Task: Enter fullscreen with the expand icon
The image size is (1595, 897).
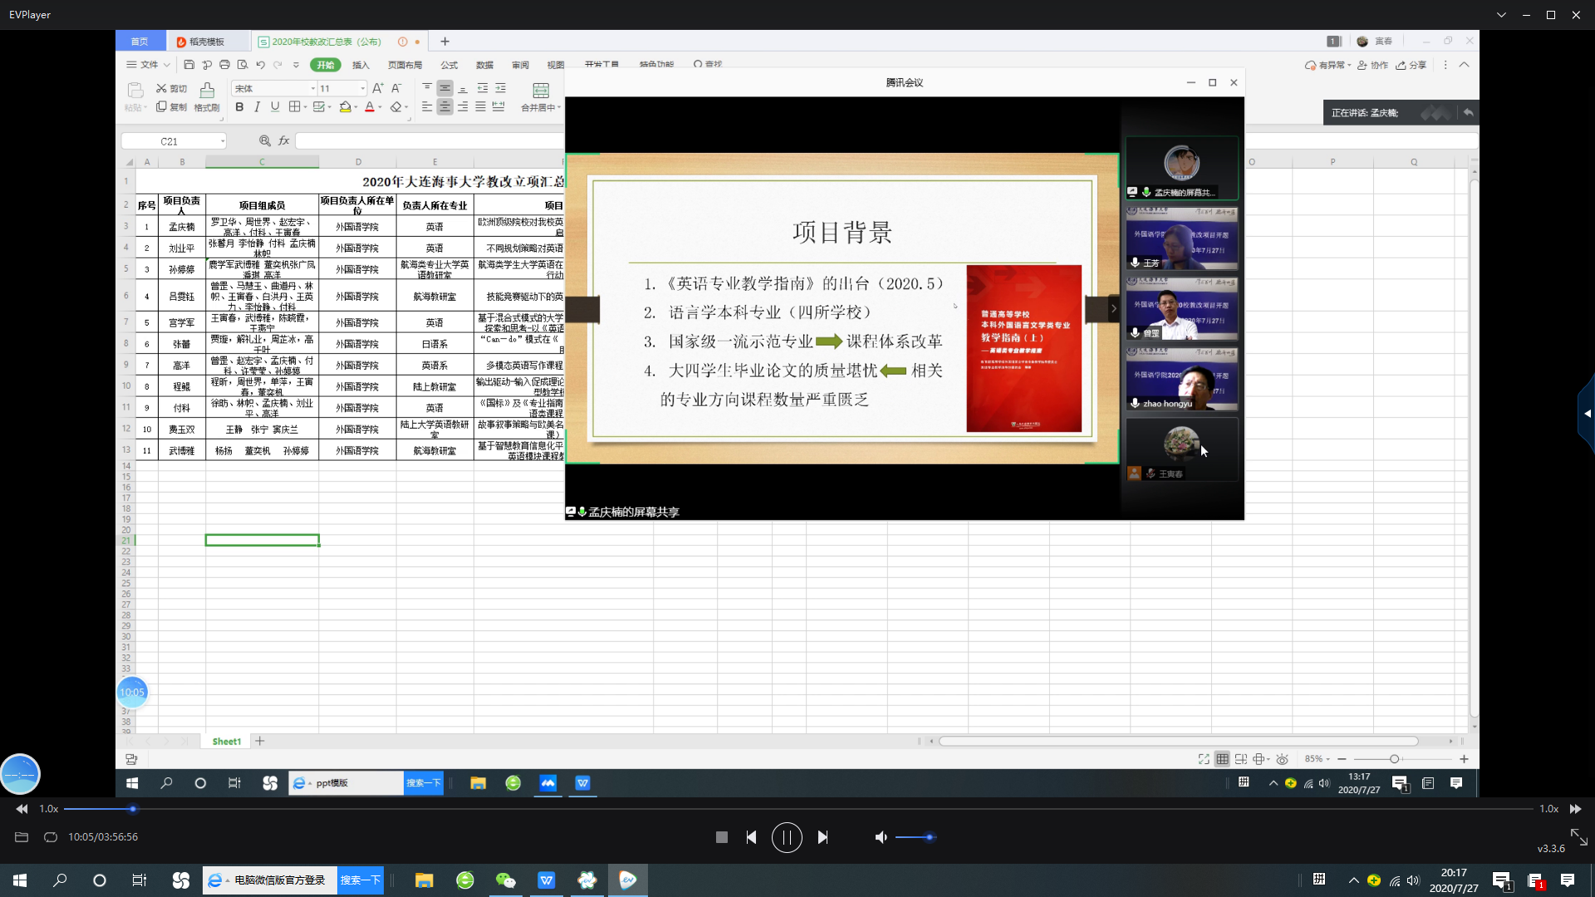Action: [x=1578, y=837]
